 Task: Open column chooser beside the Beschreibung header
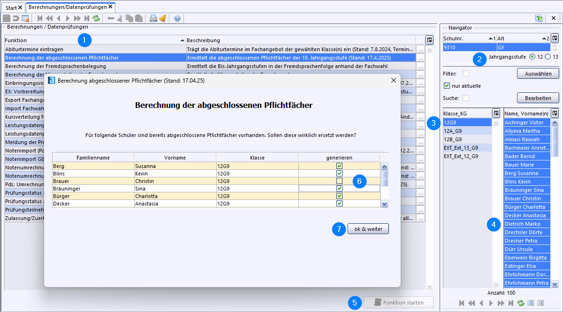[x=429, y=40]
